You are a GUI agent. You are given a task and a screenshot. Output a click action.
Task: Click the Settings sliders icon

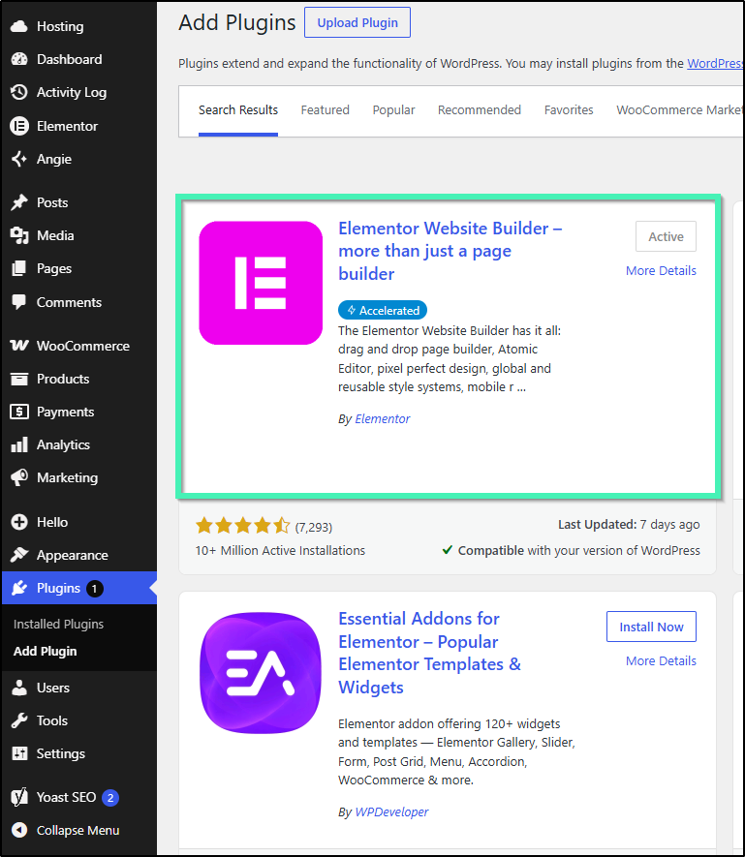(x=19, y=753)
